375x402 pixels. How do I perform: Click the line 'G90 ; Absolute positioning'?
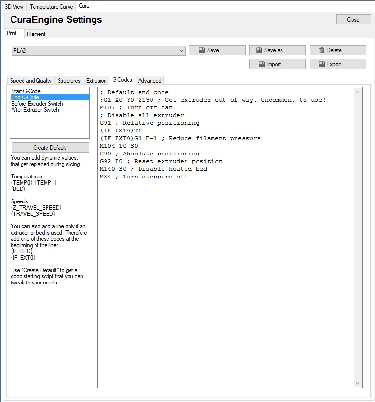[150, 154]
